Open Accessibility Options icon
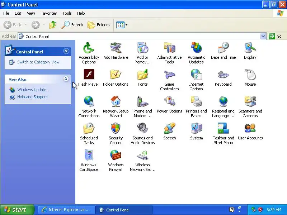 89,53
